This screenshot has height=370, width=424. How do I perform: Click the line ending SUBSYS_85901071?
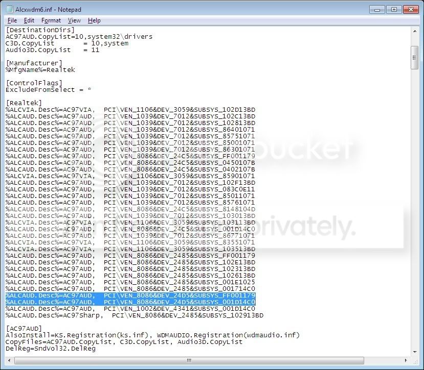(130, 176)
